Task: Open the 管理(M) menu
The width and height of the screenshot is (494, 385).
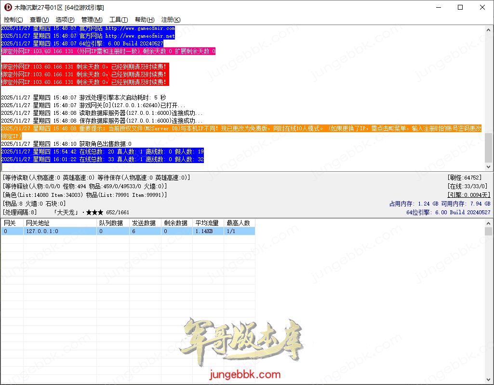Action: 92,20
